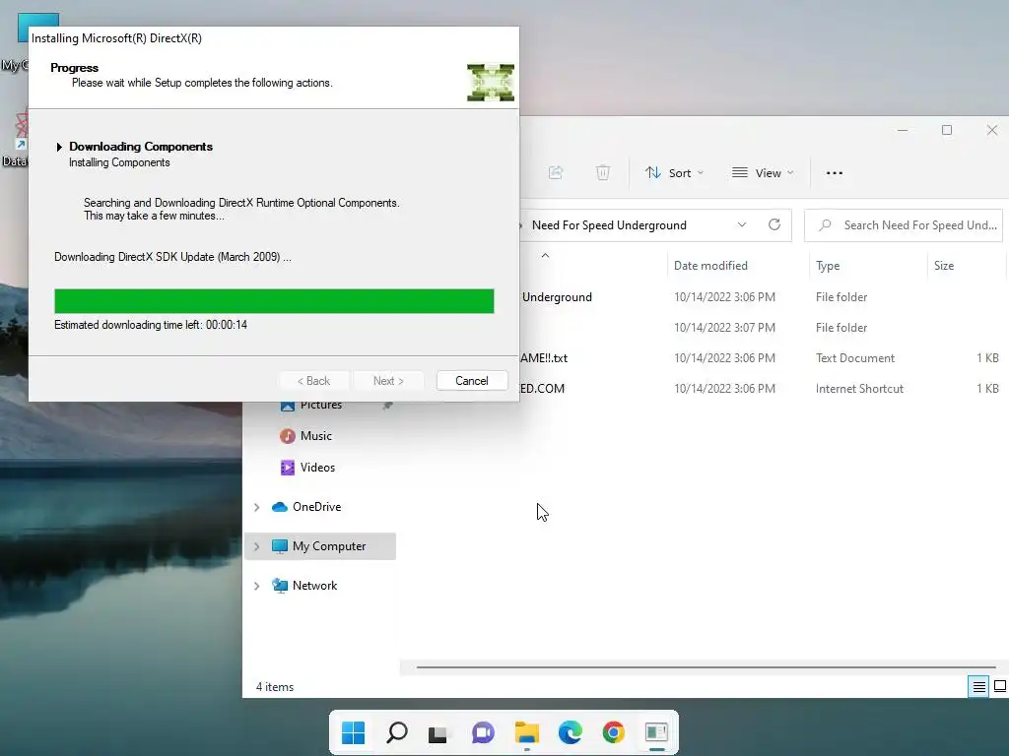Click the Videos folder icon
1009x756 pixels.
pyautogui.click(x=287, y=468)
